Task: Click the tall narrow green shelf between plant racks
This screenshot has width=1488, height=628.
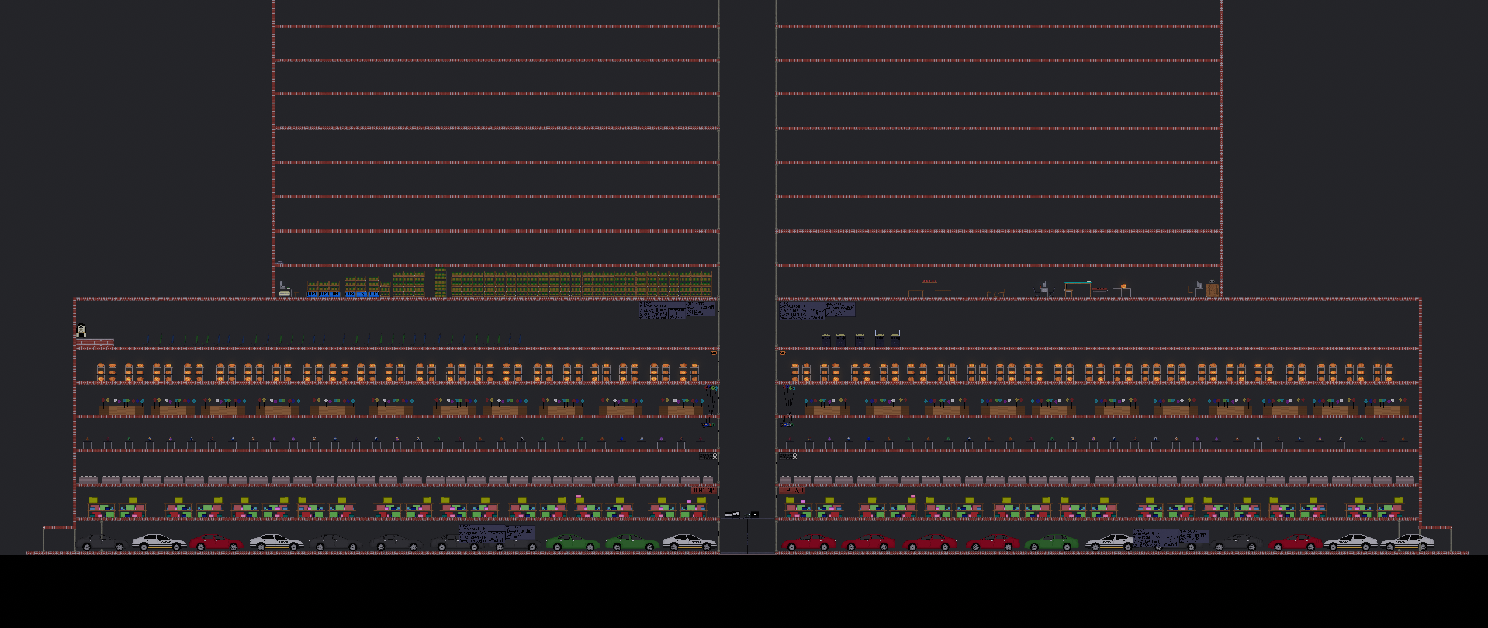Action: coord(440,283)
